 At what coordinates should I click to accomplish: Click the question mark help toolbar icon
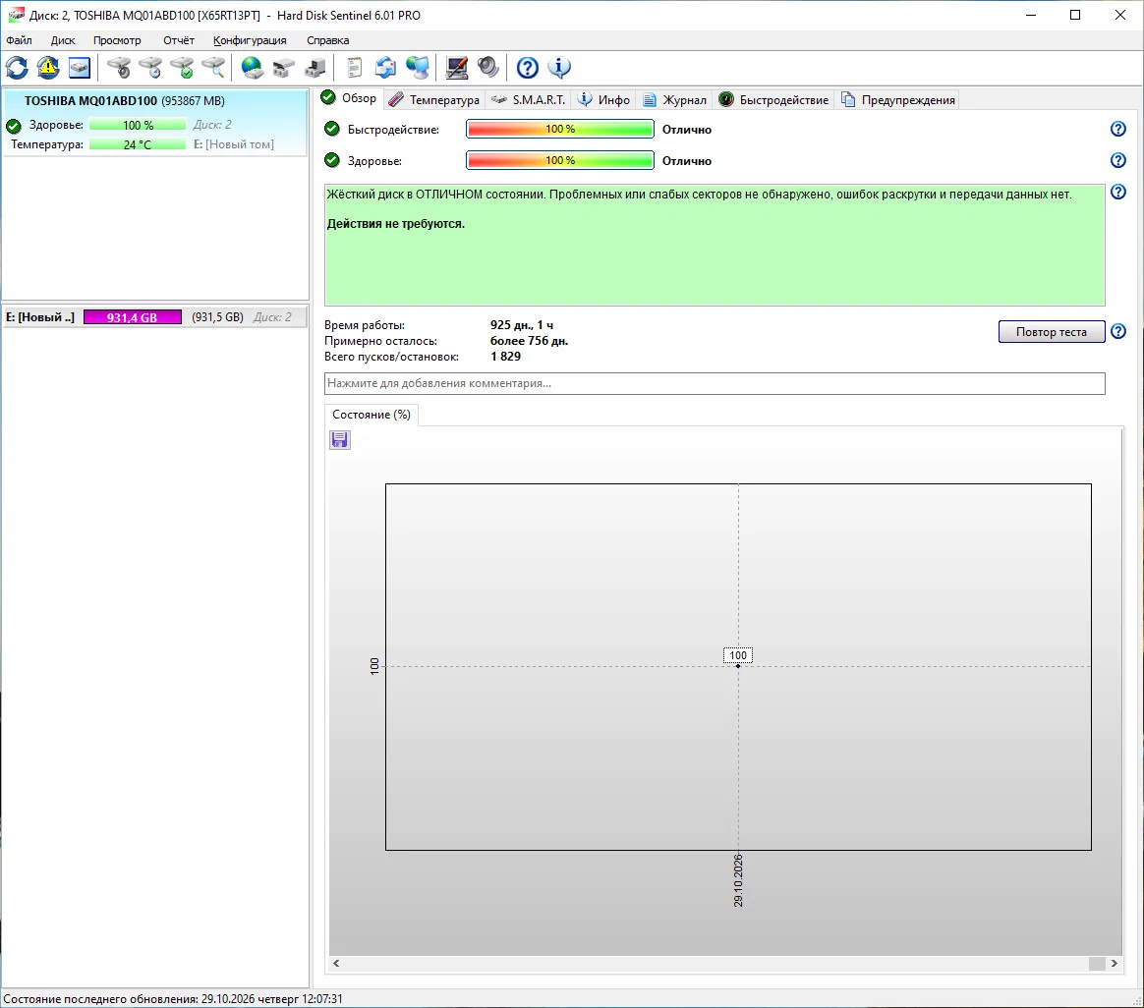click(528, 68)
